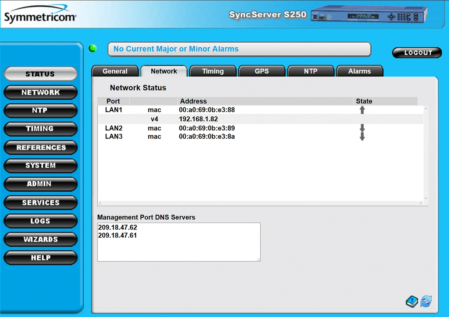Viewport: 449px width, 317px height.
Task: Click the IPv4 address 192.168.1.82
Action: pyautogui.click(x=198, y=119)
